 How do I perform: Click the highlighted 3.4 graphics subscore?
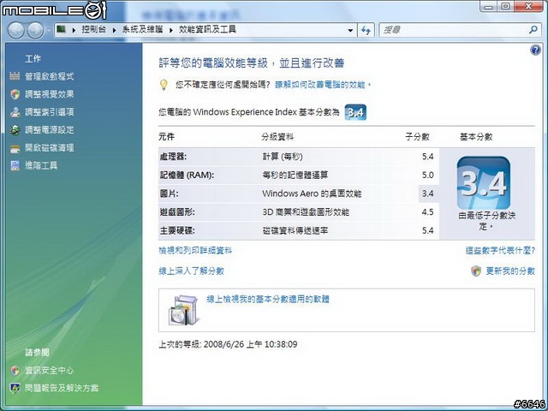428,194
